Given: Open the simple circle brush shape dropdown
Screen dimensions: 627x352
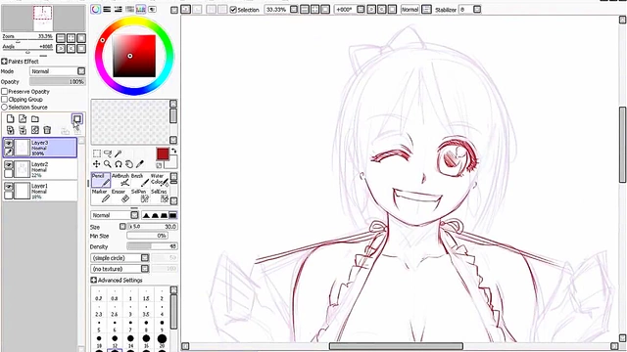Looking at the screenshot, I should pyautogui.click(x=120, y=258).
